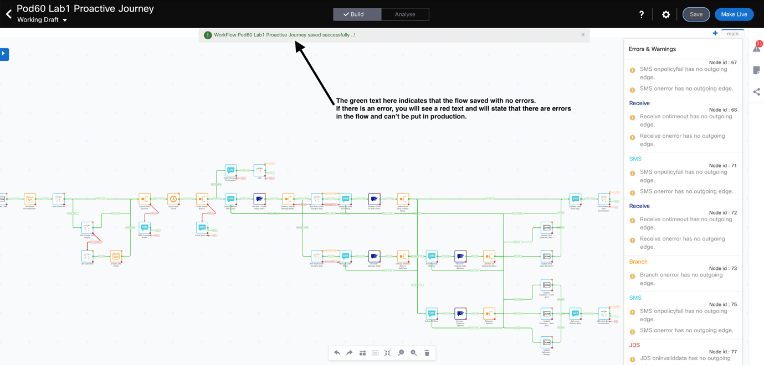Open flow settings gear
The width and height of the screenshot is (764, 365).
pyautogui.click(x=666, y=14)
